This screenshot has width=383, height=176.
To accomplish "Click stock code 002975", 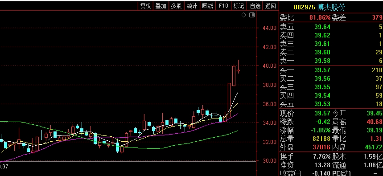I will tap(305, 7).
